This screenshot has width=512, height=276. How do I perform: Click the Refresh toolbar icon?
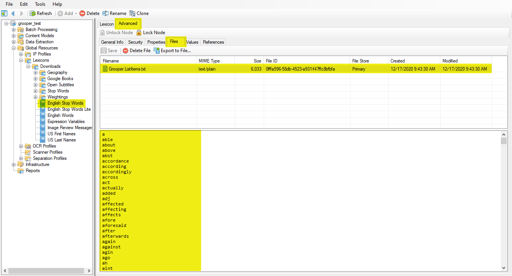(33, 13)
